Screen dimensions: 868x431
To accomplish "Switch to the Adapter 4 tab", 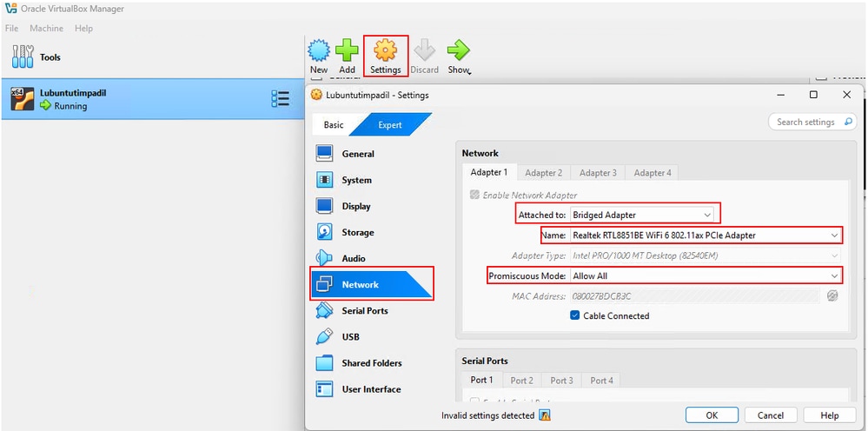I will (653, 173).
